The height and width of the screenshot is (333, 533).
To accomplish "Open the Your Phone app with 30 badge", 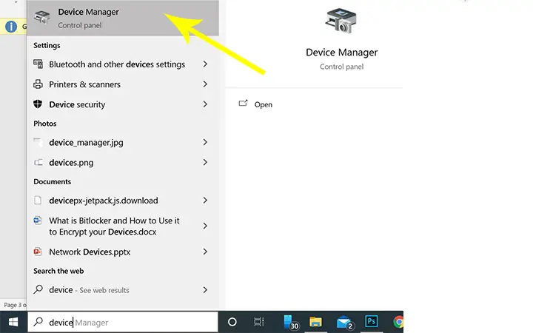I will tap(290, 322).
